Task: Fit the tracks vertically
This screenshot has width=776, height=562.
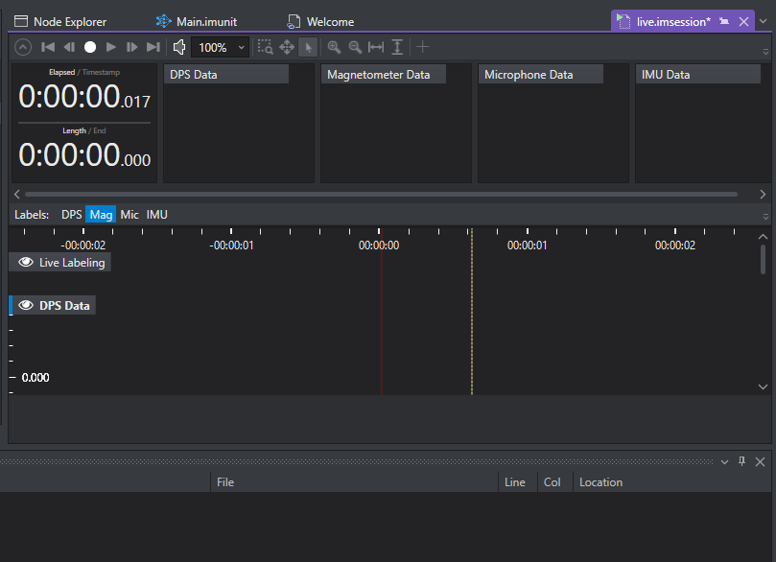Action: click(x=397, y=47)
